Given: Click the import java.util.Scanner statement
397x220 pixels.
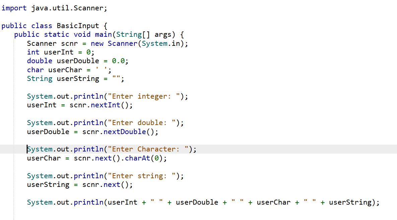Looking at the screenshot, I should pos(54,8).
